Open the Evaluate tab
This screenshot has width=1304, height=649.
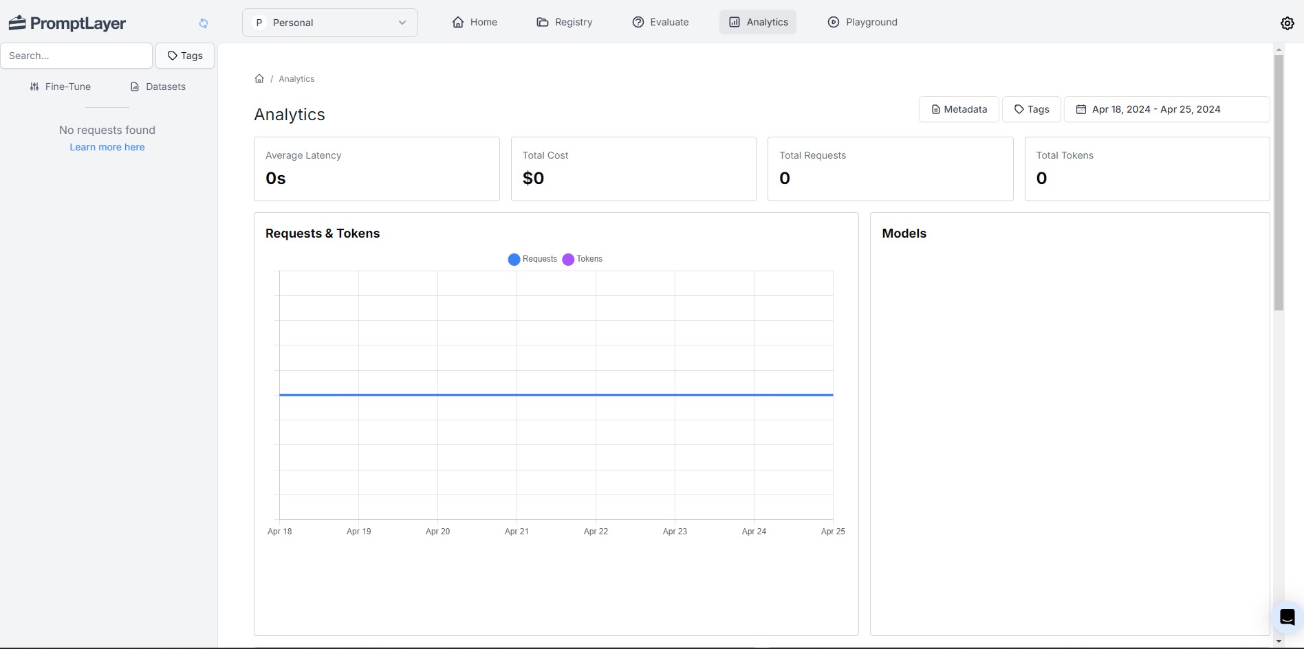660,22
